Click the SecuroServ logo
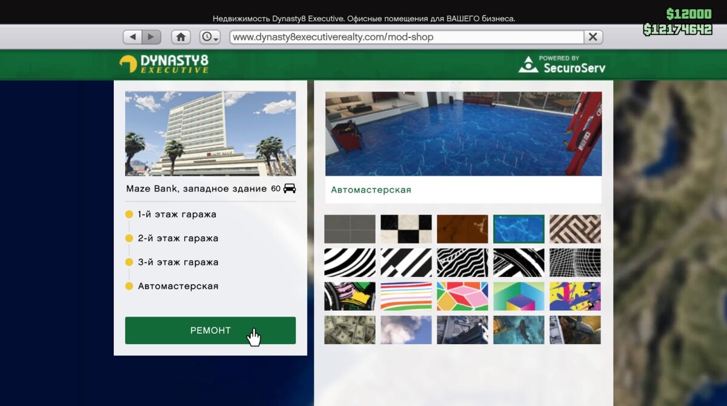 click(562, 64)
